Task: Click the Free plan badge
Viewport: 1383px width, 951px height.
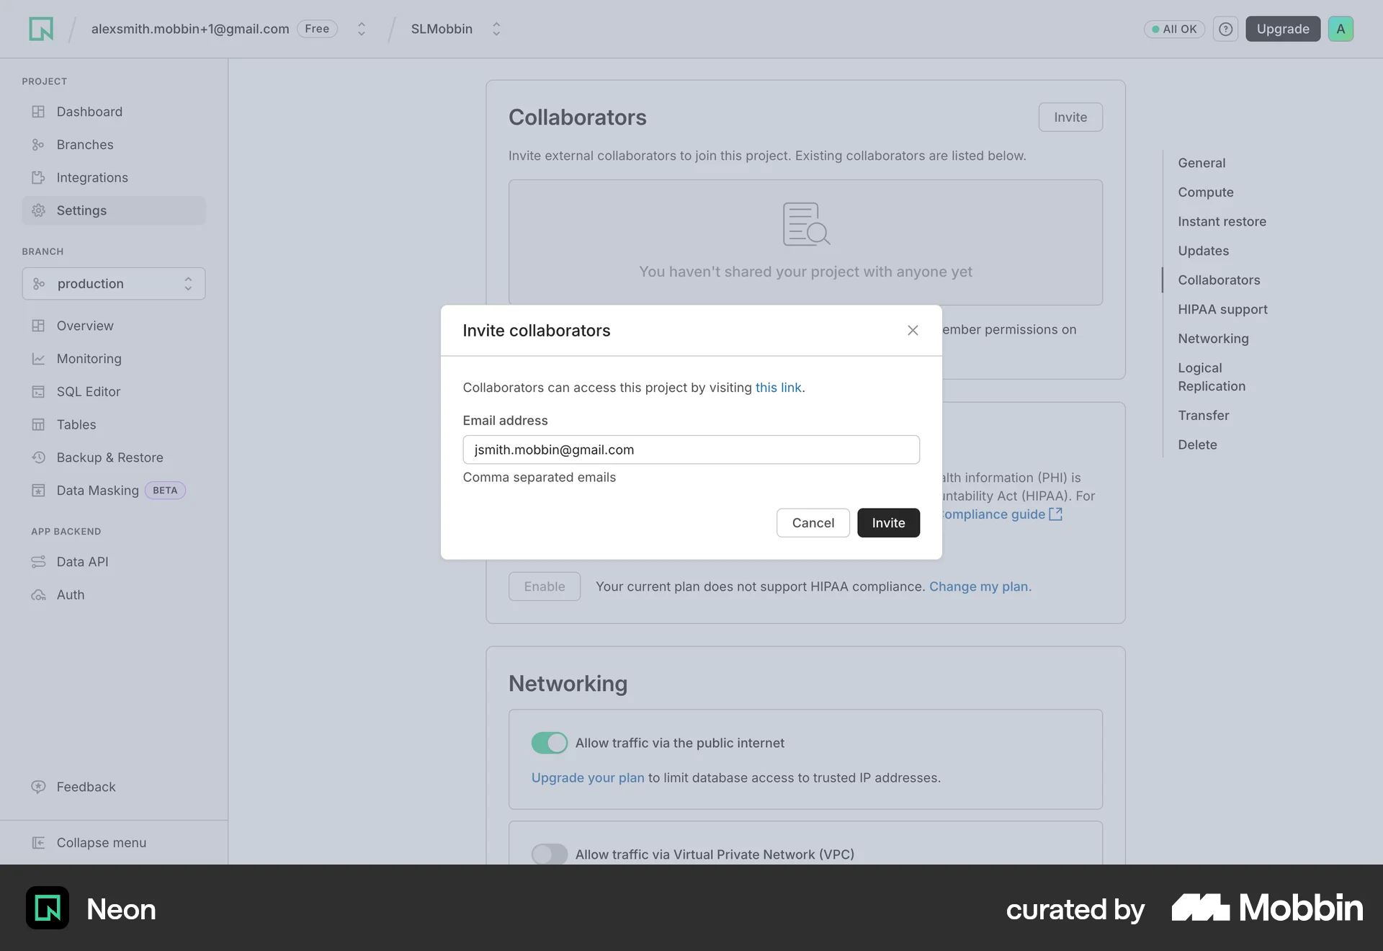Action: click(x=317, y=29)
